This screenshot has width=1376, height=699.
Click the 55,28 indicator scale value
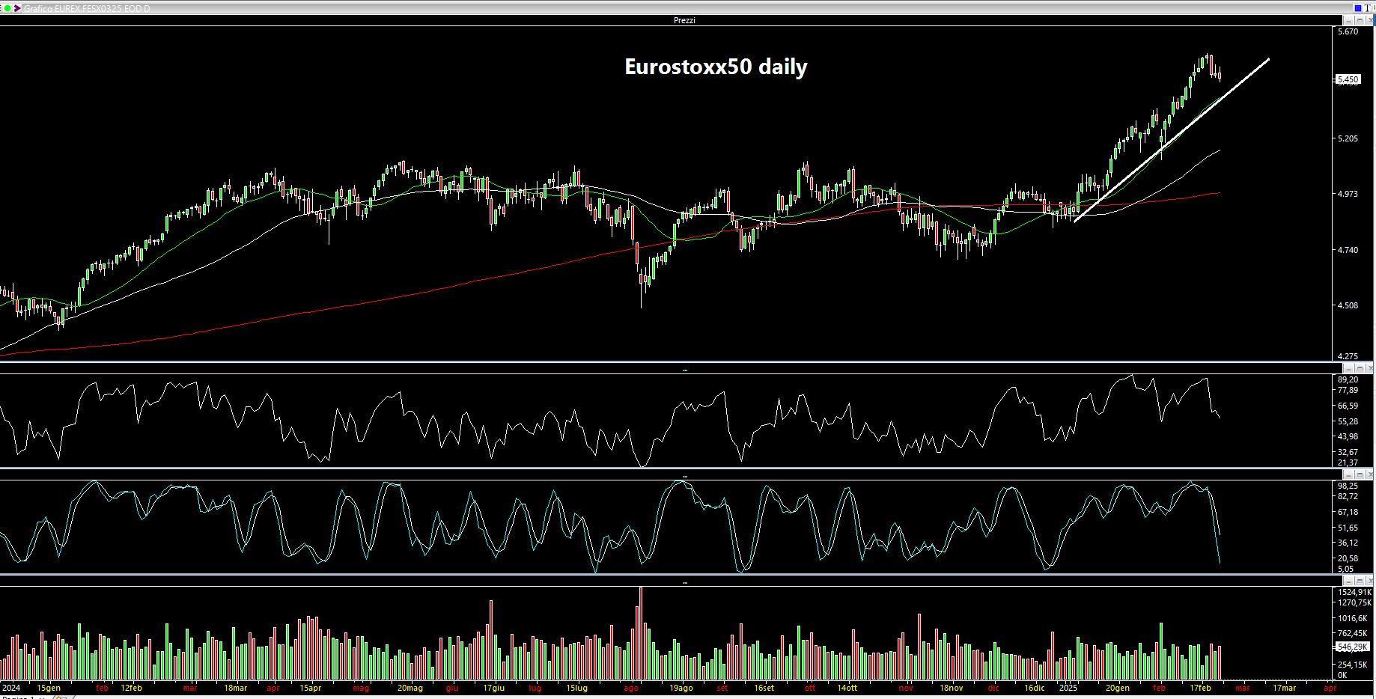tap(1348, 421)
